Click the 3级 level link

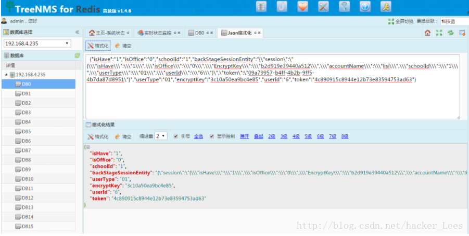[284, 136]
